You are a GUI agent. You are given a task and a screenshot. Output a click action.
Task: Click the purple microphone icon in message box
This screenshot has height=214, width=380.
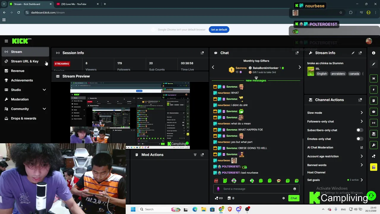pos(218,189)
